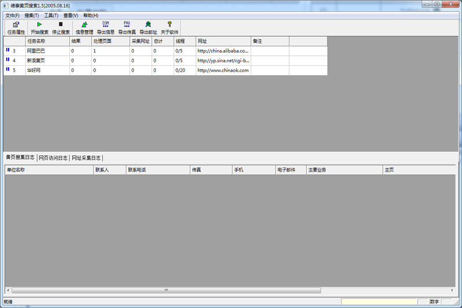
Task: Click the 采集网址 column header
Action: coord(140,41)
